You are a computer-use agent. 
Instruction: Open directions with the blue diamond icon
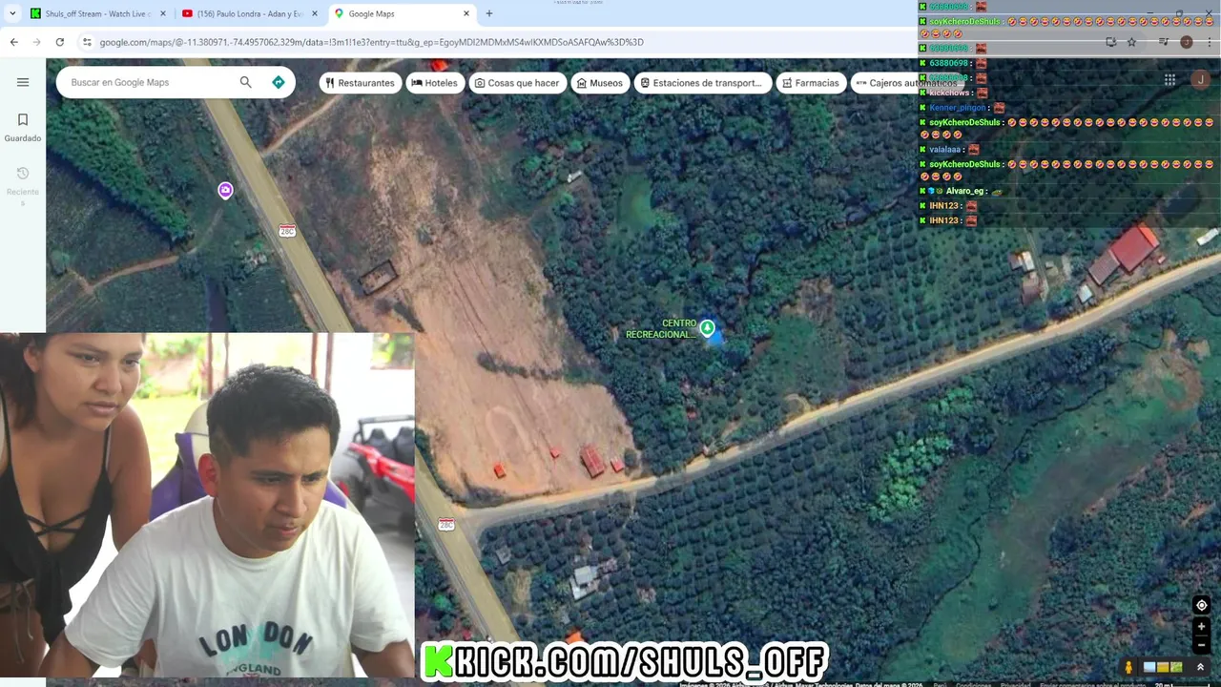click(279, 82)
